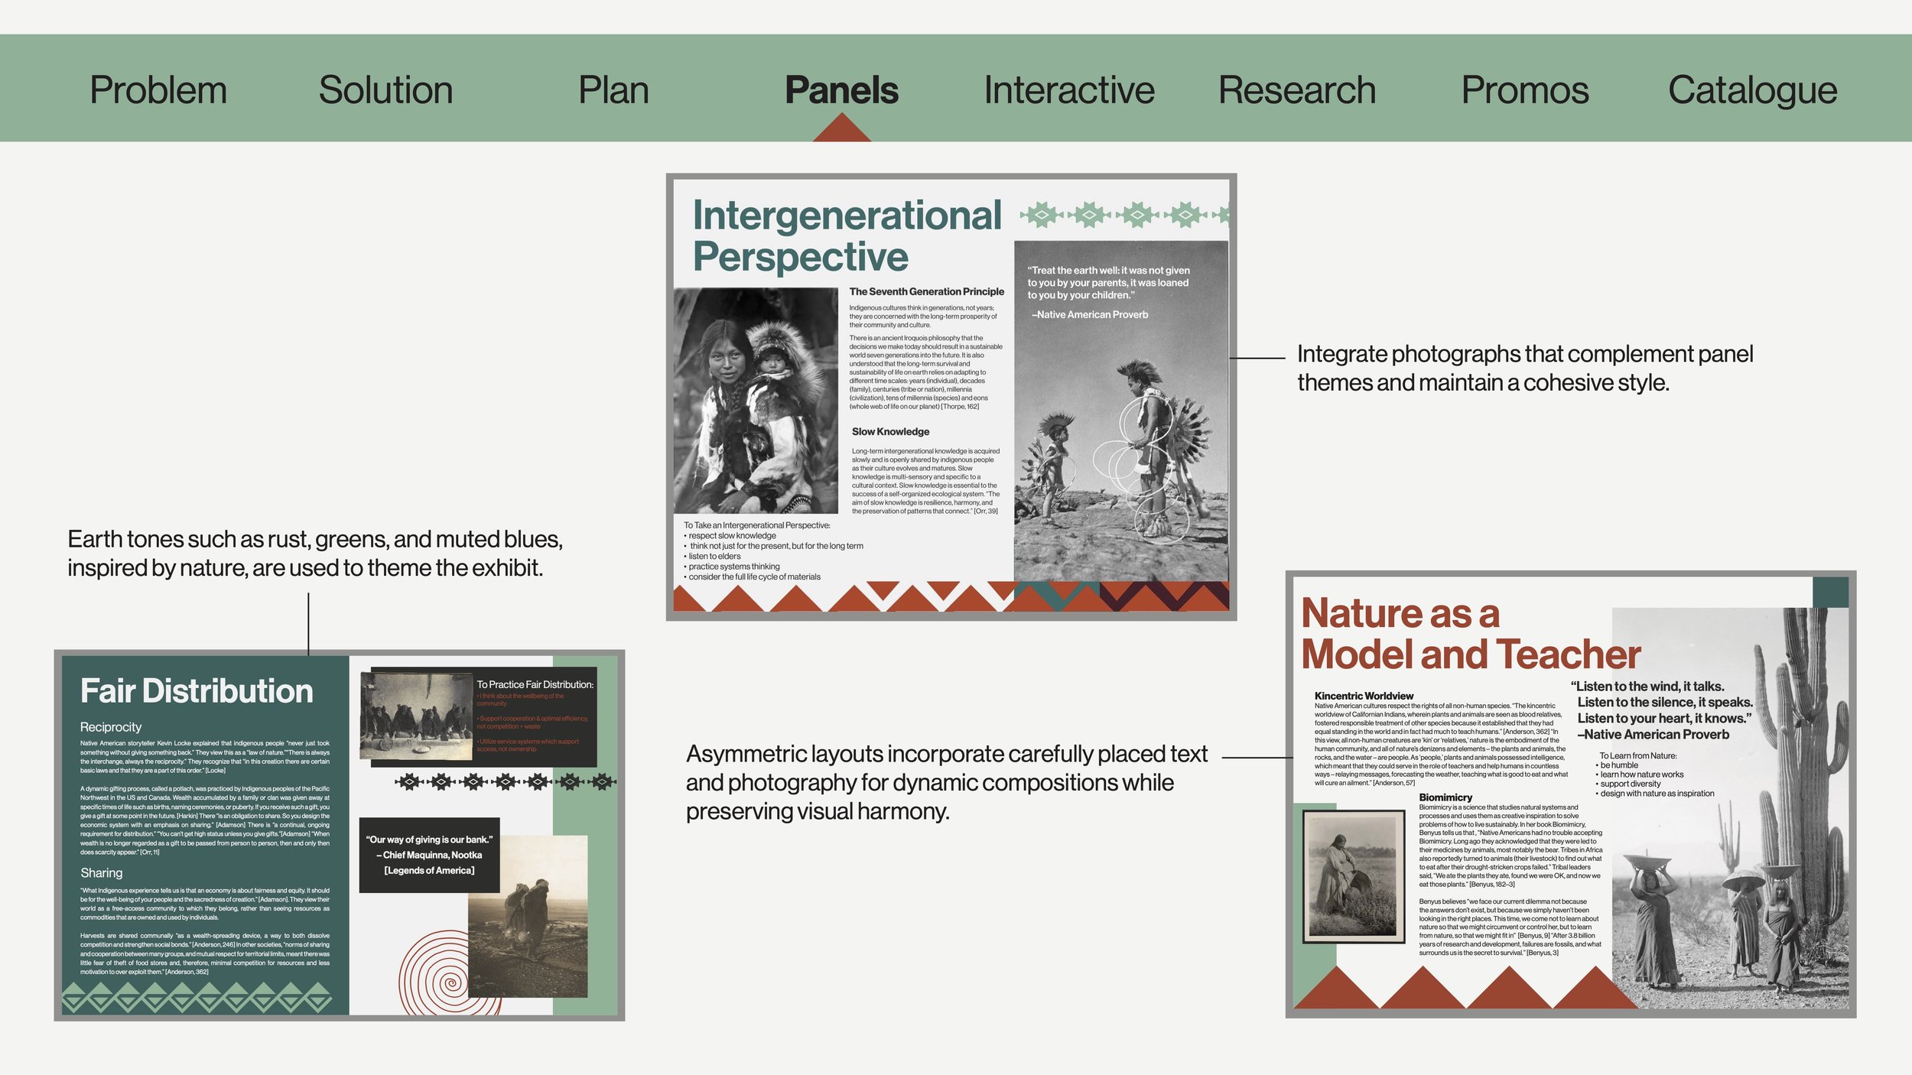Click the Chief Maquinna quote box

[429, 855]
